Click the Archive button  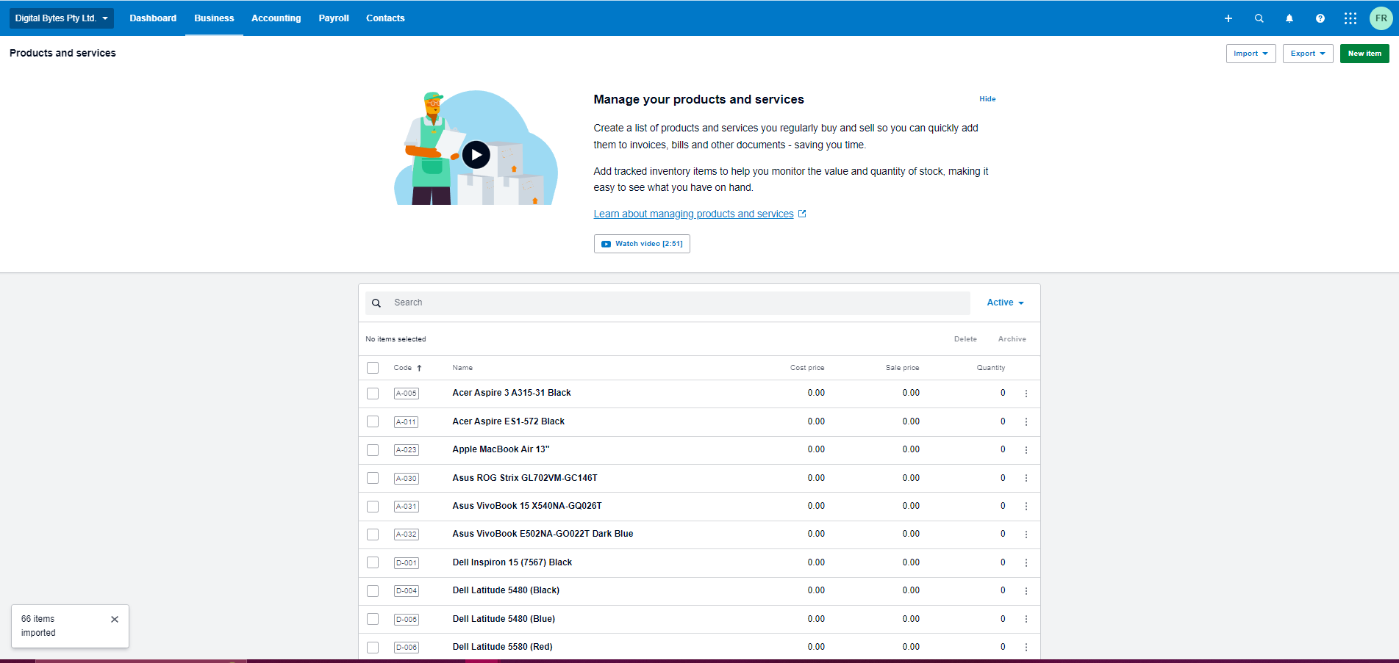(1012, 339)
